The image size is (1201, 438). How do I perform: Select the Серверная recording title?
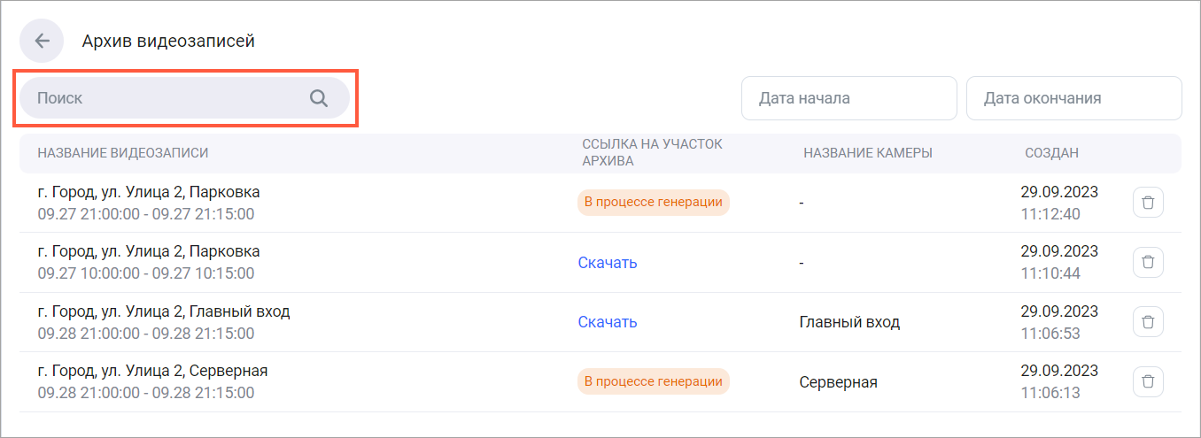pos(152,371)
